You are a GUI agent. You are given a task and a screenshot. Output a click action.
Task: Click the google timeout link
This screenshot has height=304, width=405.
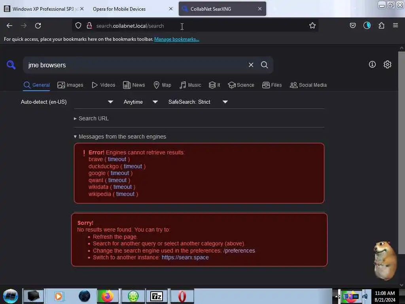[x=119, y=173]
